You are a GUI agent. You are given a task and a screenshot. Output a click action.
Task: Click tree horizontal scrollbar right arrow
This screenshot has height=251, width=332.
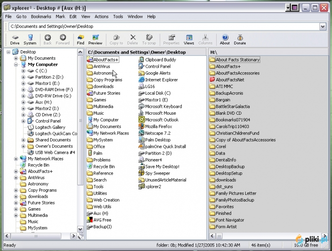(73, 236)
